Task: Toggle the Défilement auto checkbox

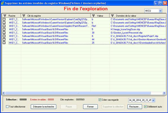Action: coord(145,107)
